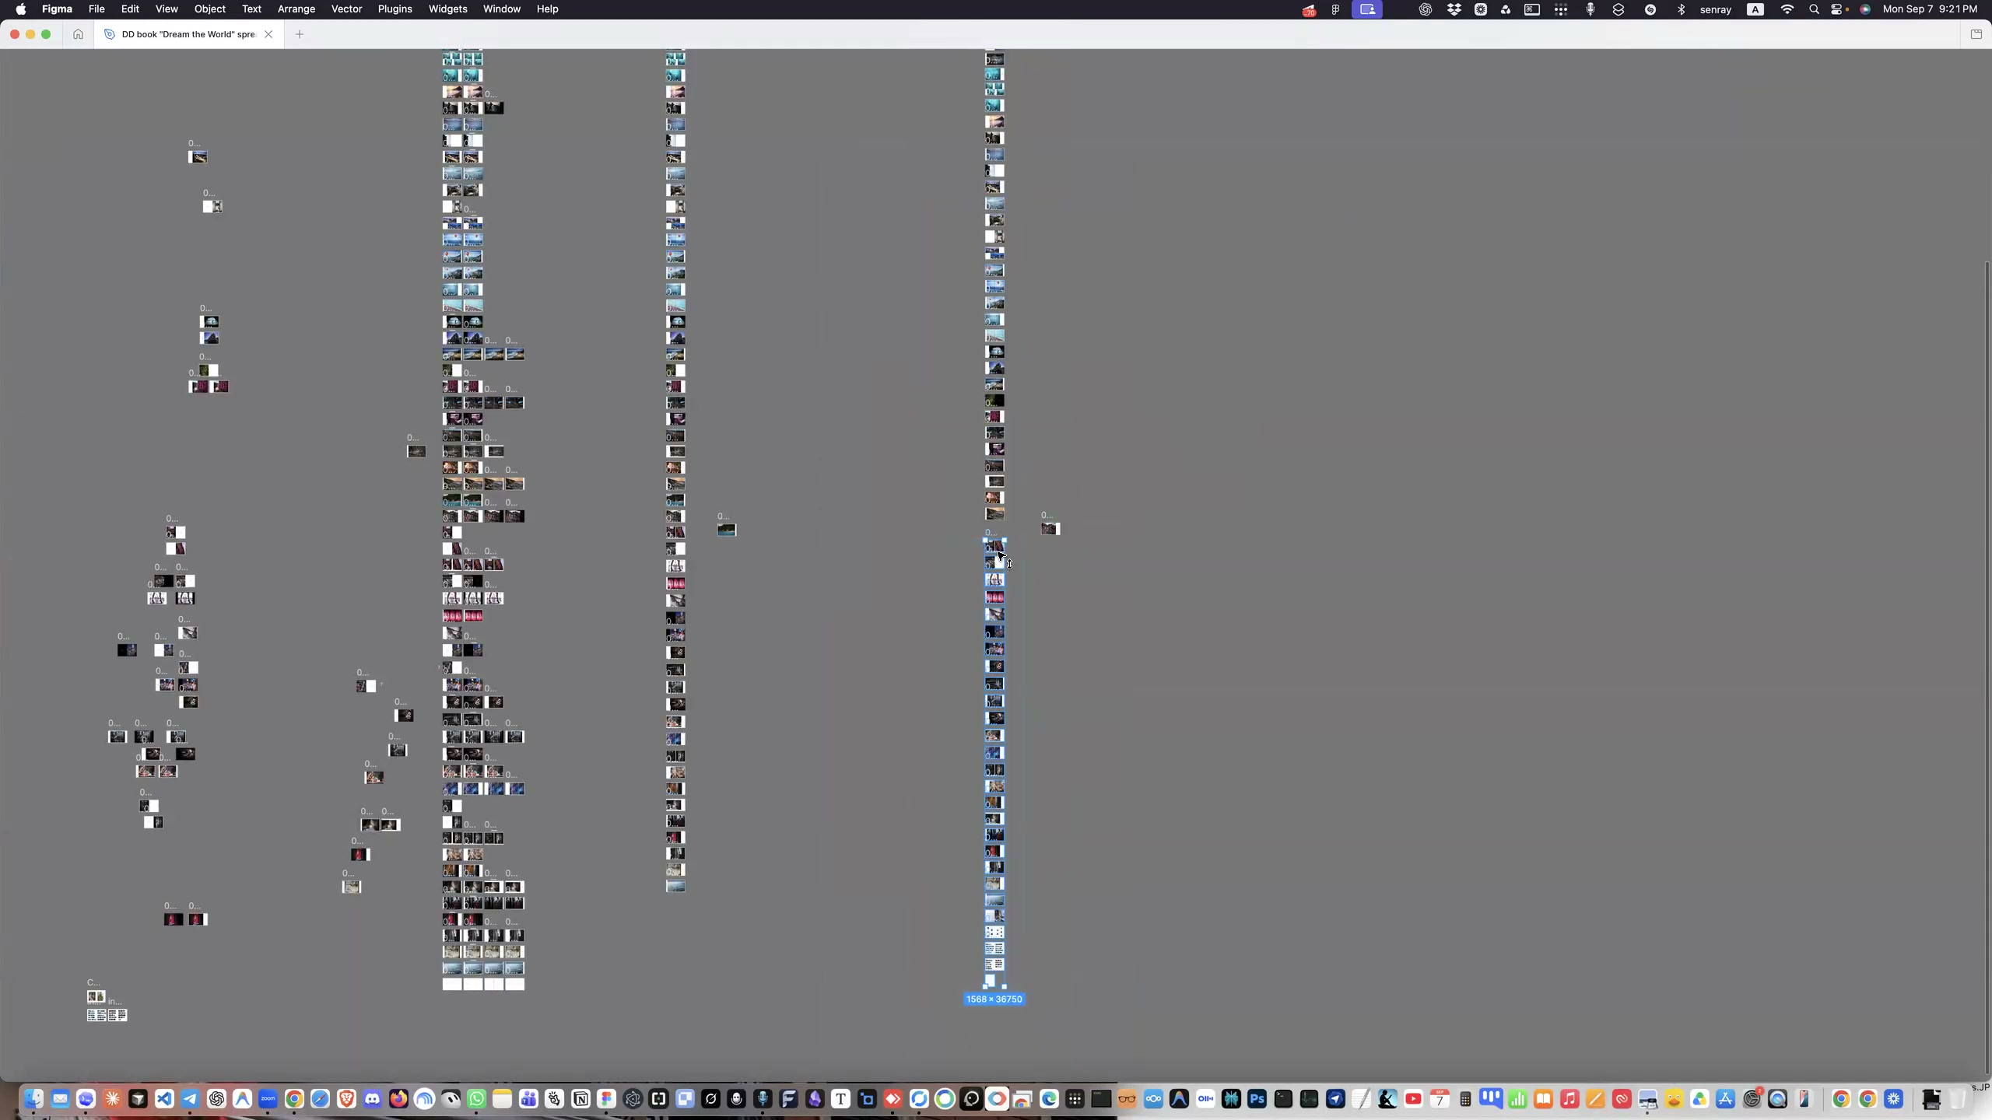Click the Figma icon in menu bar extras
This screenshot has height=1120, width=1992.
pos(1335,9)
